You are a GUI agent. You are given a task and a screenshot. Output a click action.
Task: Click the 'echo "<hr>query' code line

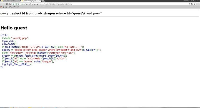point(39,53)
